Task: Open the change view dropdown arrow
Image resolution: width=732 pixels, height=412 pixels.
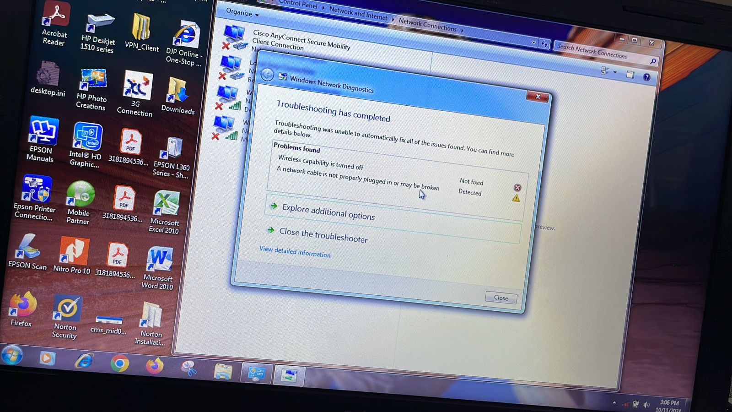Action: tap(615, 72)
